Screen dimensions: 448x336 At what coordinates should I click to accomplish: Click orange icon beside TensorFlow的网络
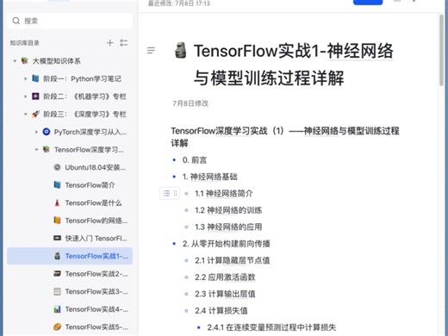[57, 221]
